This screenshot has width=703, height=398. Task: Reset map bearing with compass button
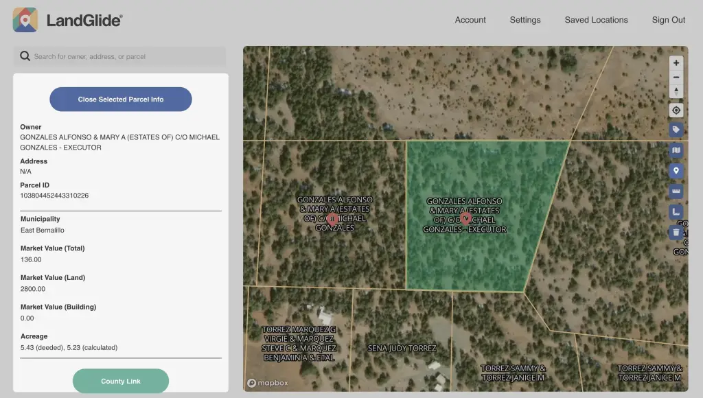676,91
